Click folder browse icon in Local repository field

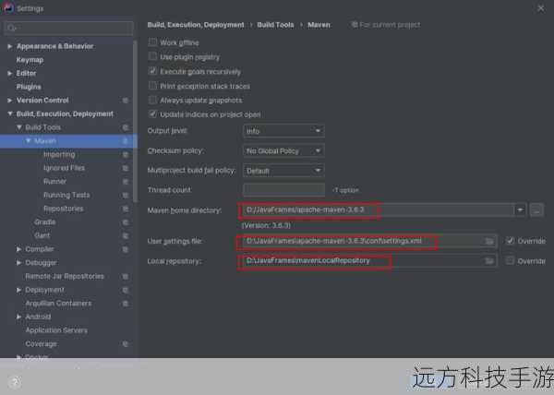click(489, 261)
